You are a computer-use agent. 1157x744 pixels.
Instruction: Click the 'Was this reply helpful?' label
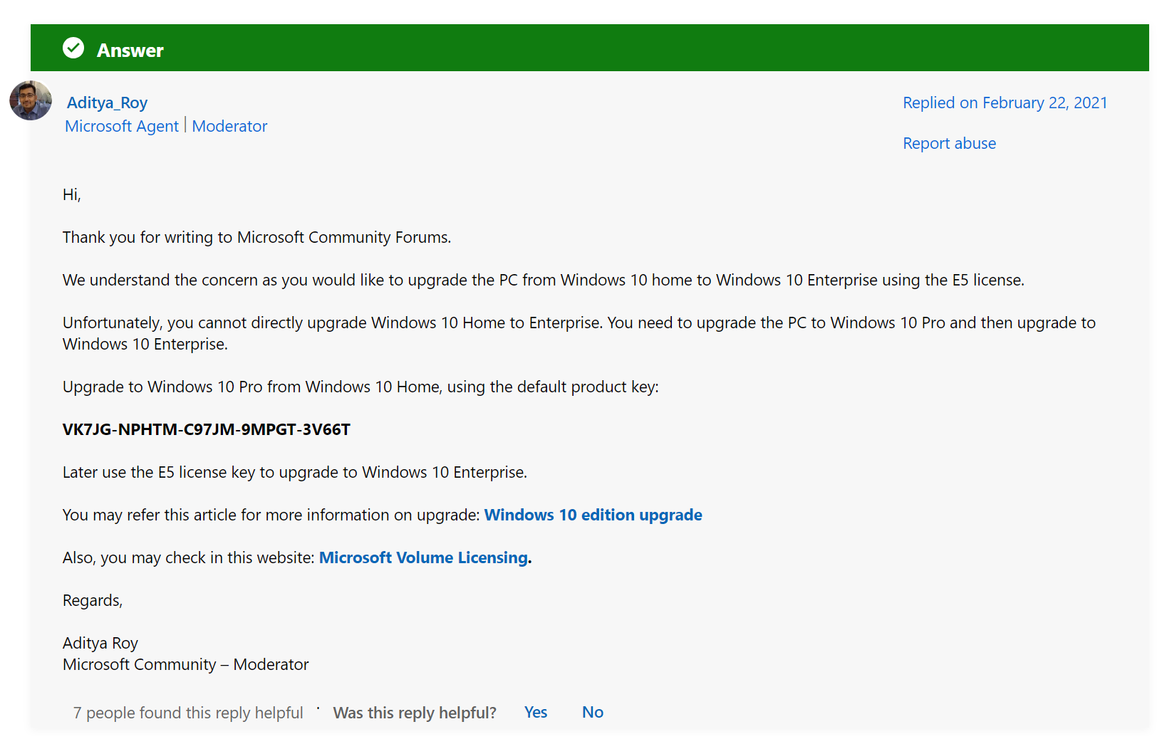(x=415, y=713)
